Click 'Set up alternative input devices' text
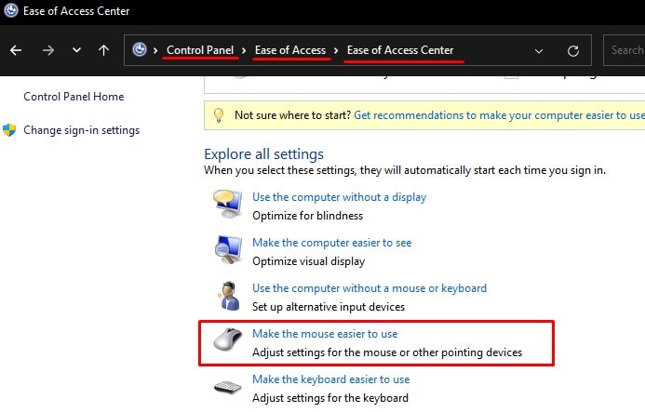 [329, 307]
